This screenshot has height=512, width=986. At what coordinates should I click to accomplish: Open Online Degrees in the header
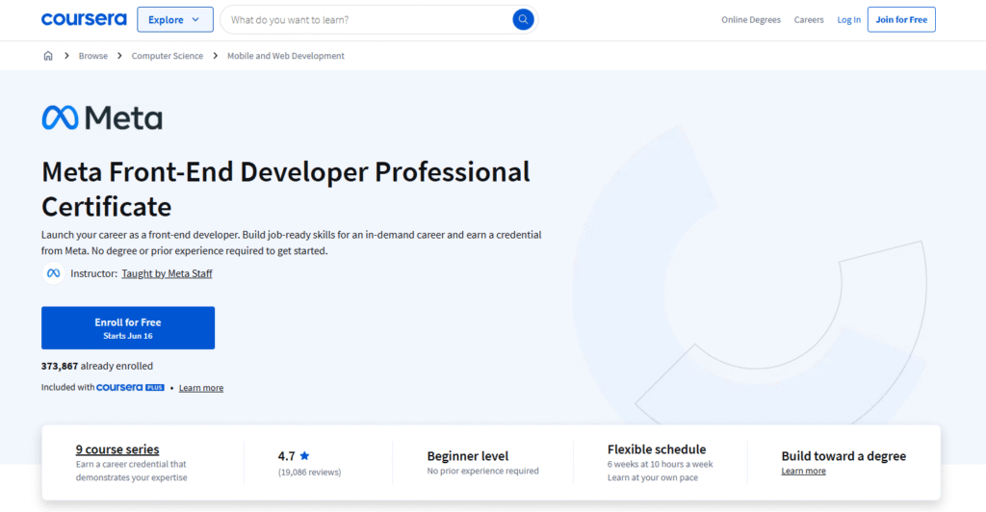pos(751,19)
